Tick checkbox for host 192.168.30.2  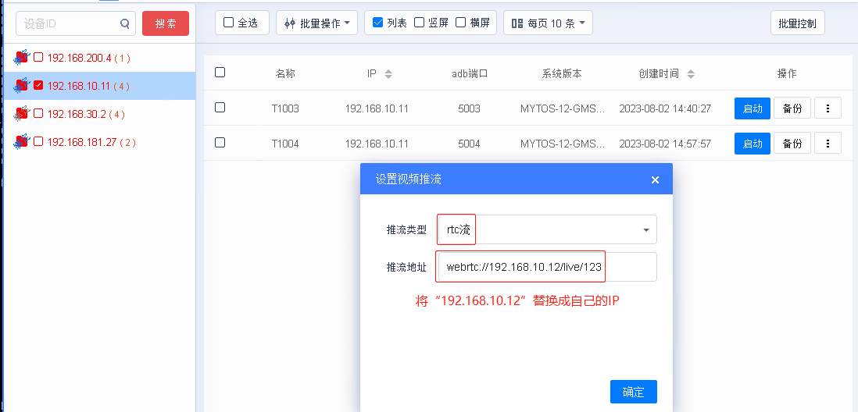pos(38,114)
